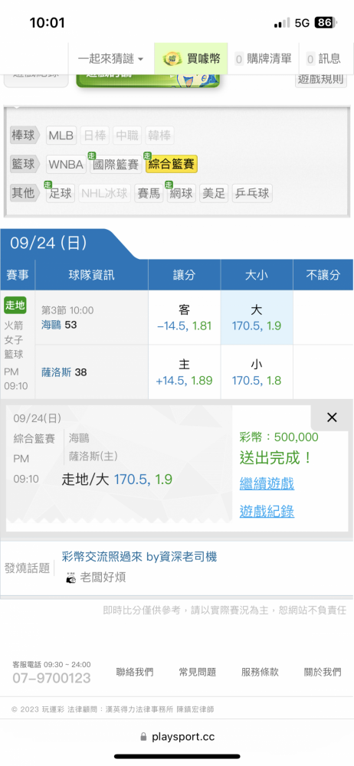Select 乒乓球 table tennis filter
Screen dimensions: 354x766
(252, 194)
